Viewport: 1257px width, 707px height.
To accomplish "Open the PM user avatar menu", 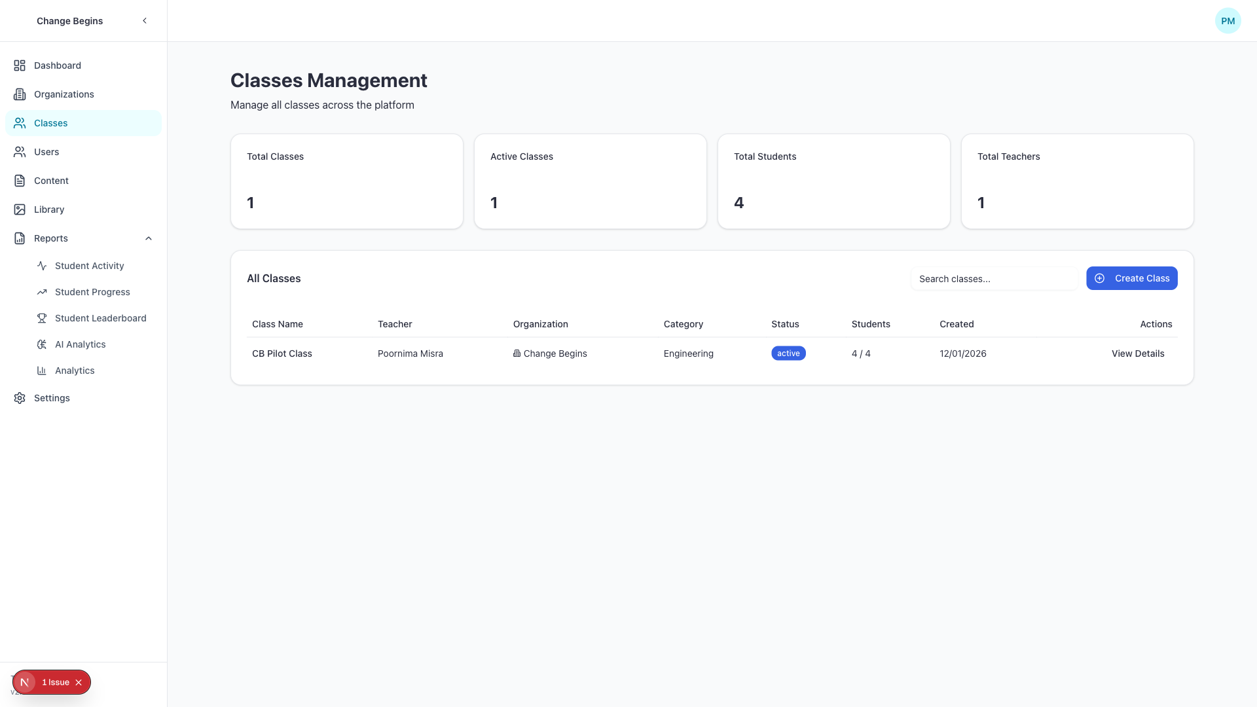I will [x=1228, y=21].
